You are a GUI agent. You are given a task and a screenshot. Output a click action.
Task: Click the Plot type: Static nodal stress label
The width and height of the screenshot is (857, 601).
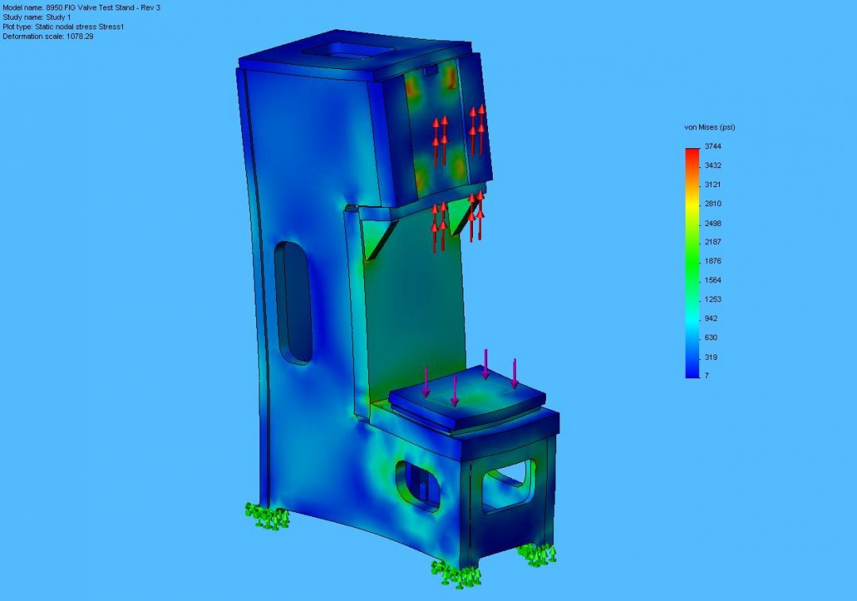[x=63, y=25]
